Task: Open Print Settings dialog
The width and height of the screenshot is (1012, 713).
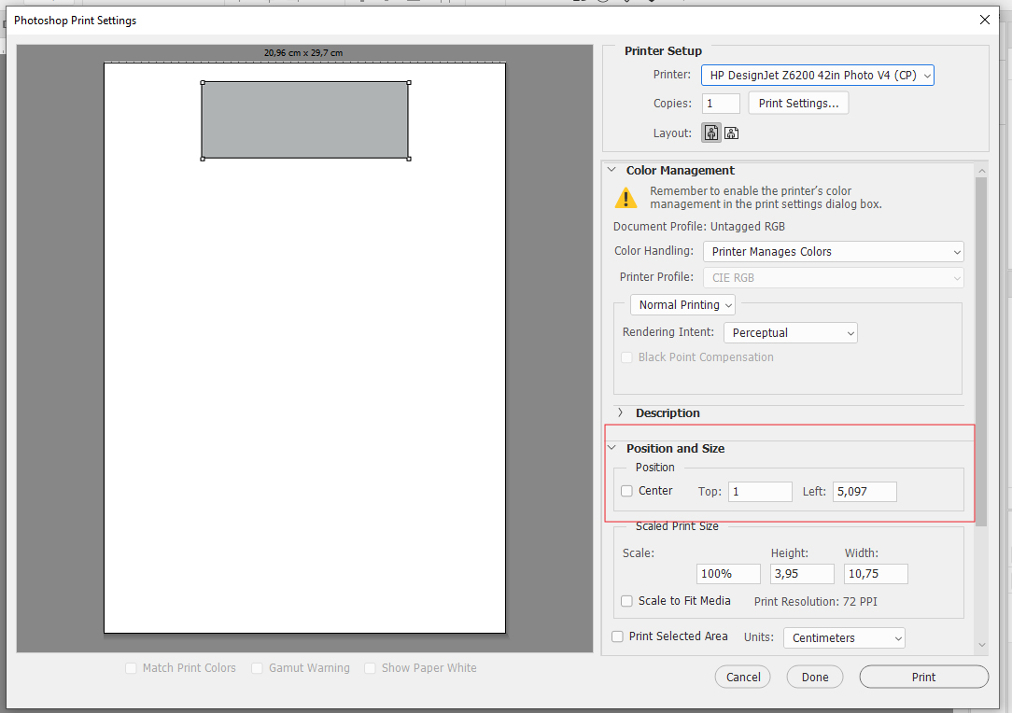Action: tap(797, 103)
